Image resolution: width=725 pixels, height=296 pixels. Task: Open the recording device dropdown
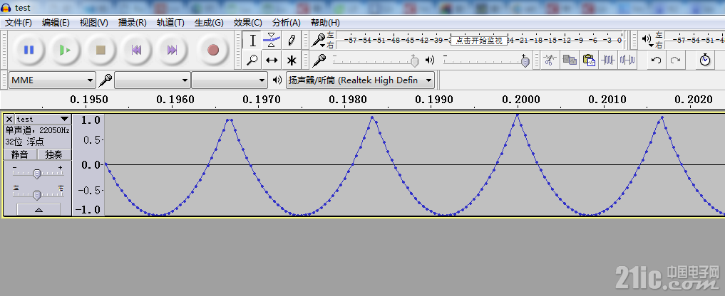click(153, 80)
